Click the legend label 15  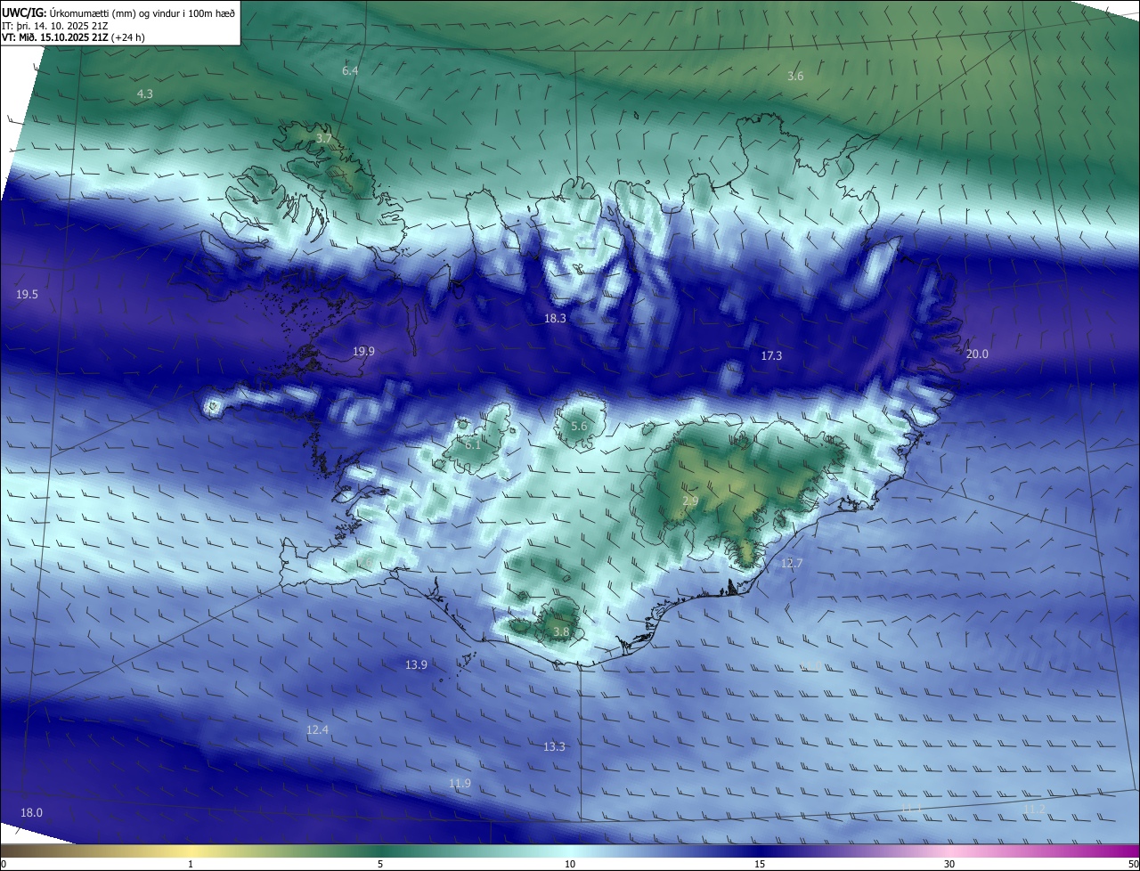pyautogui.click(x=760, y=864)
